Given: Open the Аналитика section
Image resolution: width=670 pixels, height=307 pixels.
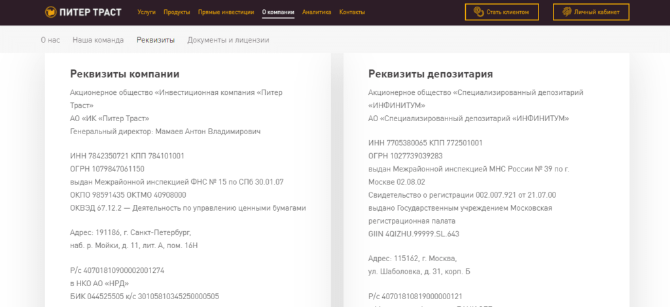Looking at the screenshot, I should click(x=317, y=12).
